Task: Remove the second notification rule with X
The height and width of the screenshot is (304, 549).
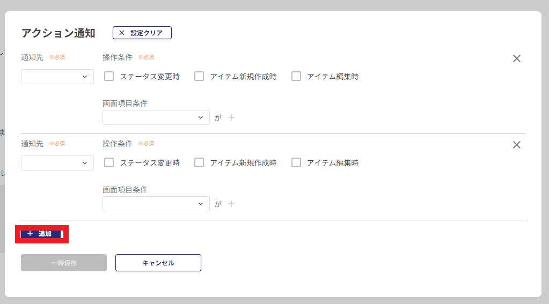Action: [x=517, y=145]
